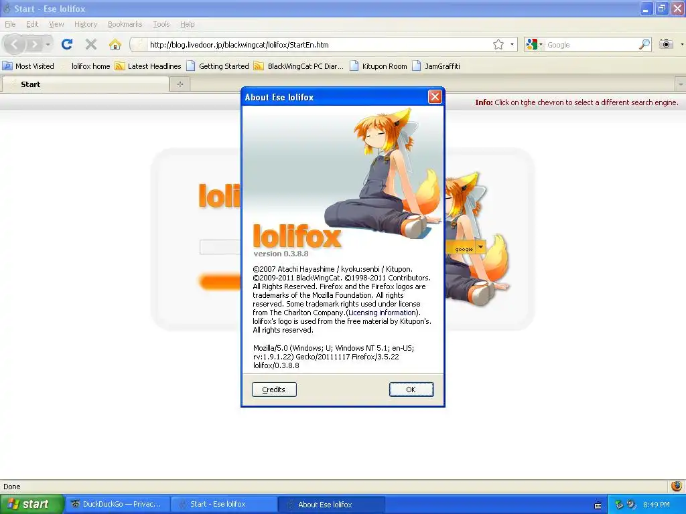
Task: Open the Edit menu
Action: (32, 24)
